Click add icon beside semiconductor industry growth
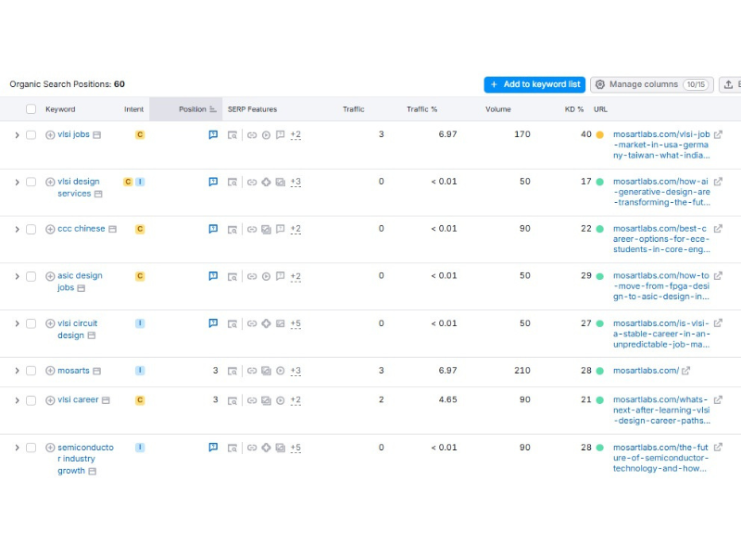The image size is (741, 556). click(x=50, y=448)
